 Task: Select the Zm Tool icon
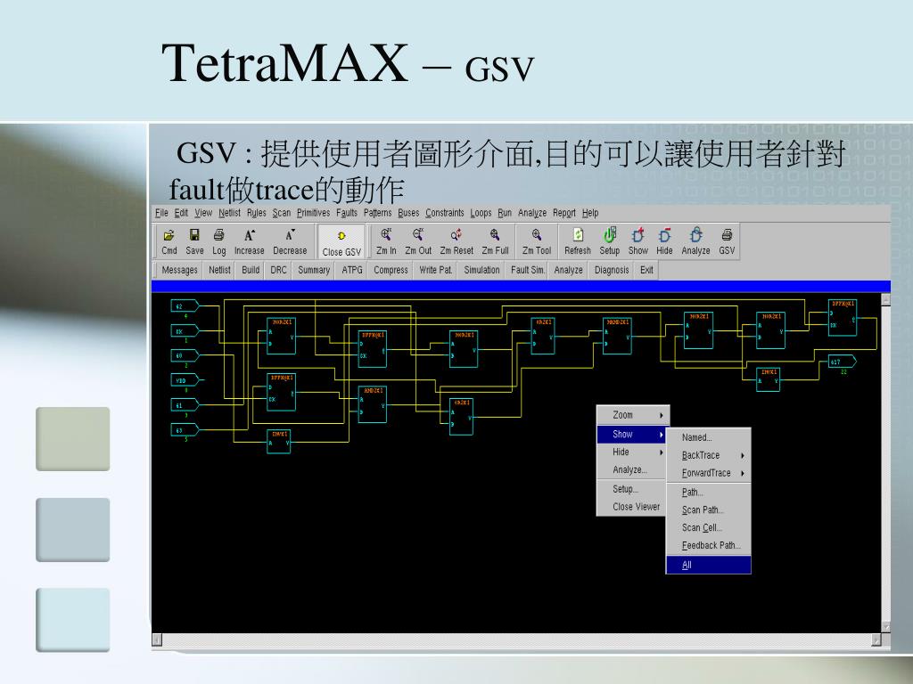point(536,241)
